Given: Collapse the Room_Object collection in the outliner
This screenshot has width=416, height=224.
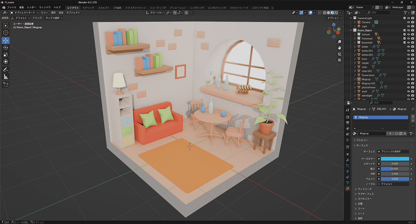Looking at the screenshot, I should click(x=351, y=30).
